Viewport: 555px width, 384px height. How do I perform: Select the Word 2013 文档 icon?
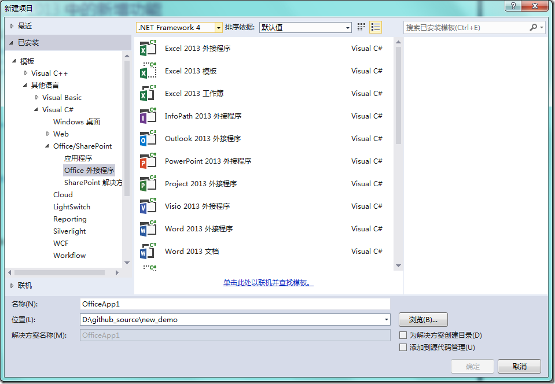(148, 252)
